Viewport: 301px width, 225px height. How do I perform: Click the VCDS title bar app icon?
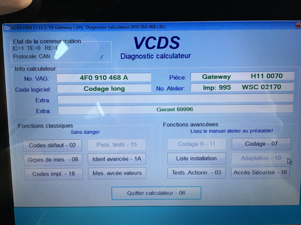7,28
